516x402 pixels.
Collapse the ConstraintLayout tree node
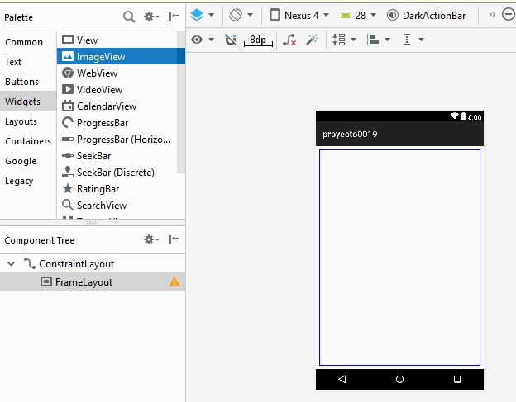[x=11, y=264]
